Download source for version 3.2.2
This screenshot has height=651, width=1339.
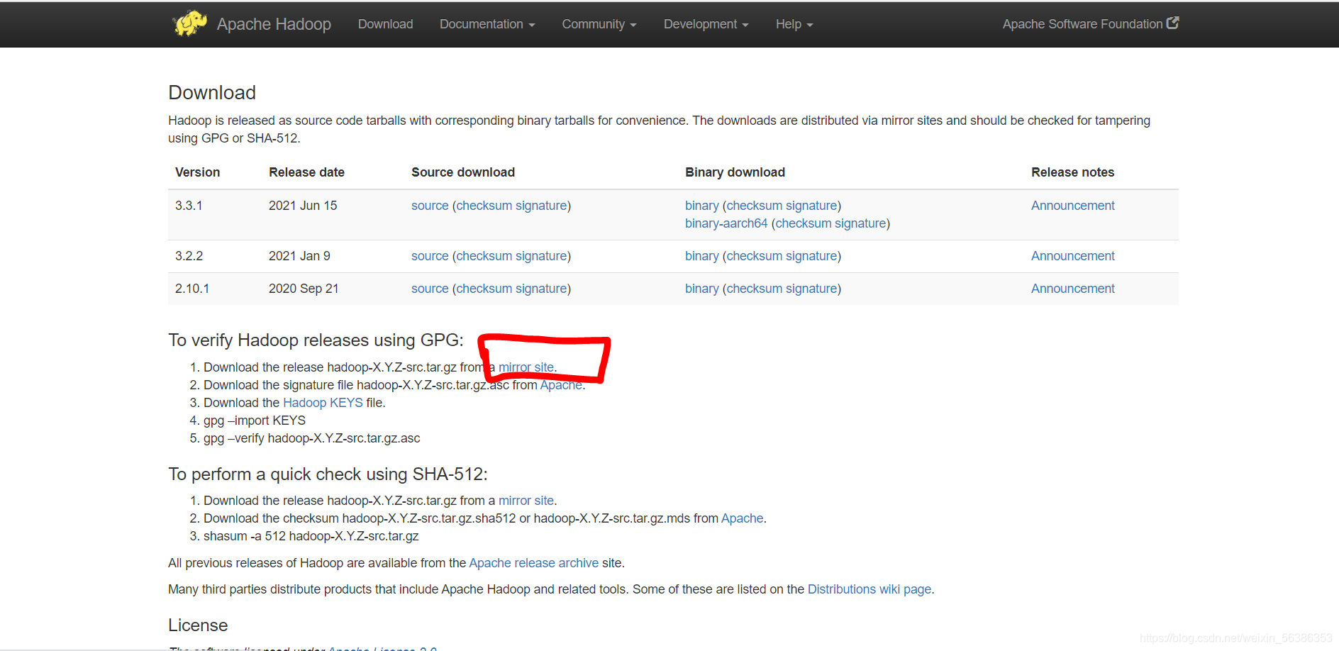(430, 256)
